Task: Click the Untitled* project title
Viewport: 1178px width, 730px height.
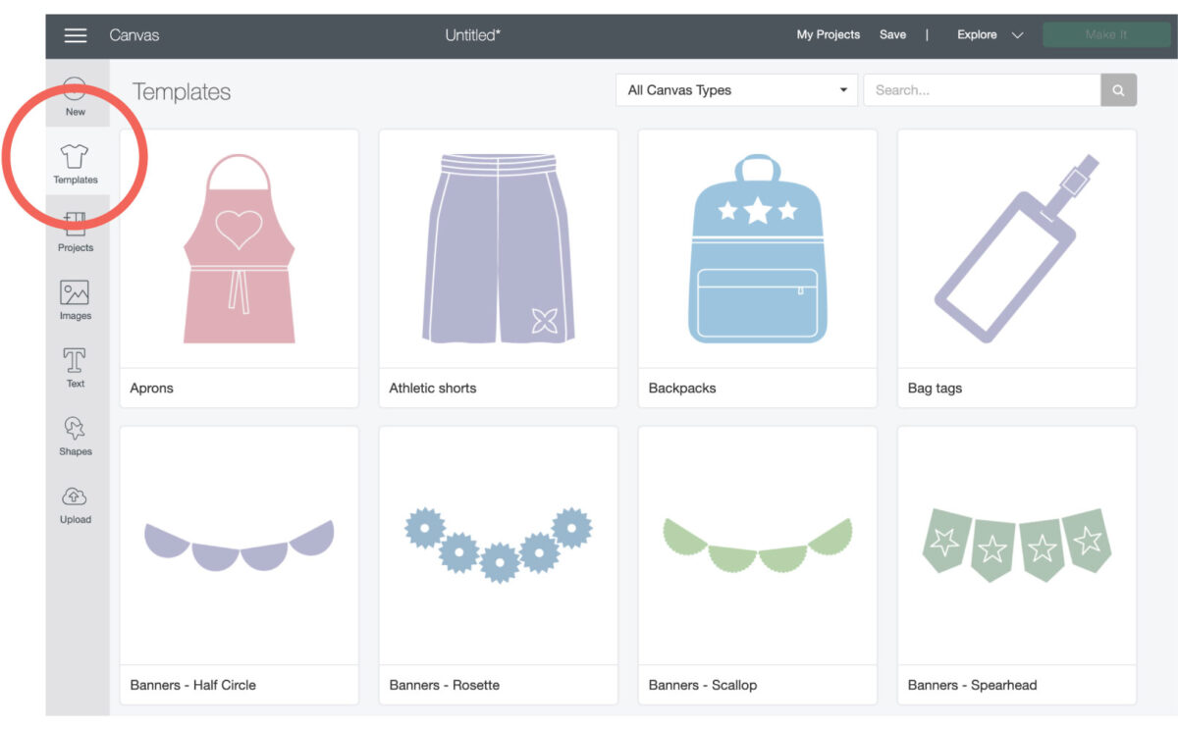Action: pyautogui.click(x=473, y=35)
